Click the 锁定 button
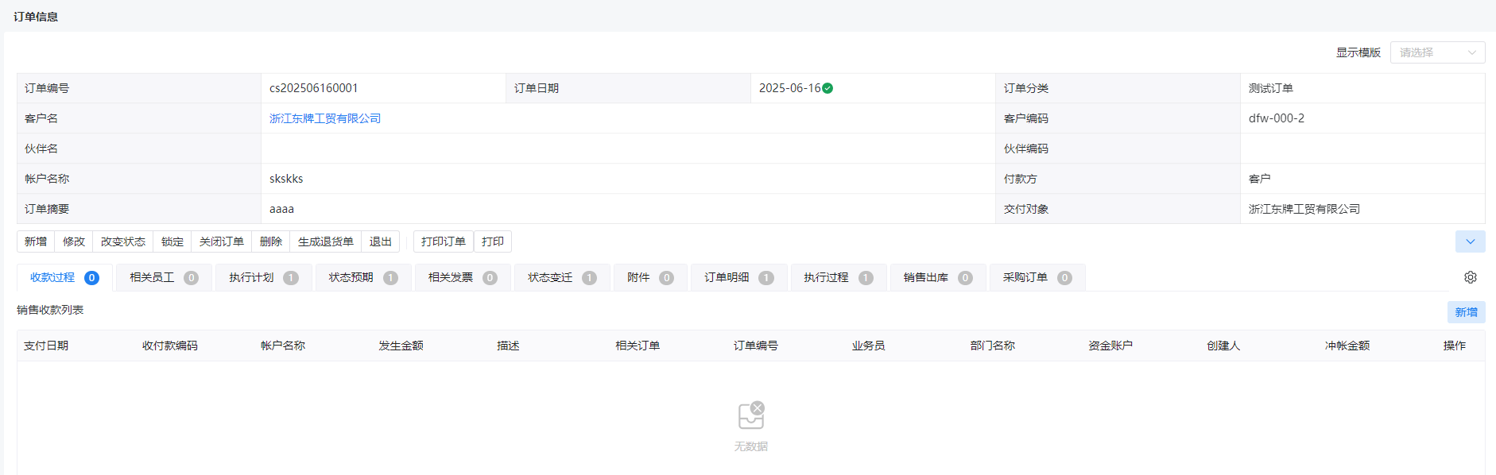The image size is (1496, 475). pos(172,241)
